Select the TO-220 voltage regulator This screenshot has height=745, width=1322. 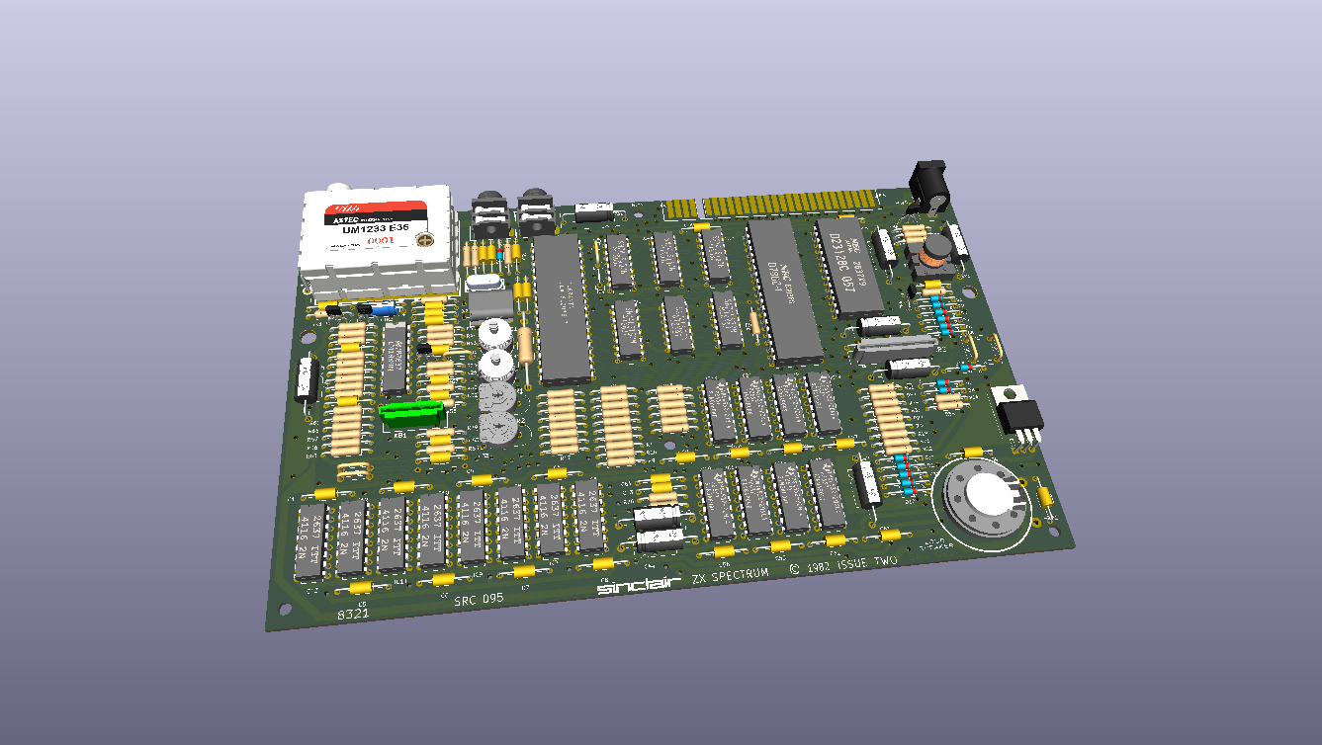pos(1017,409)
